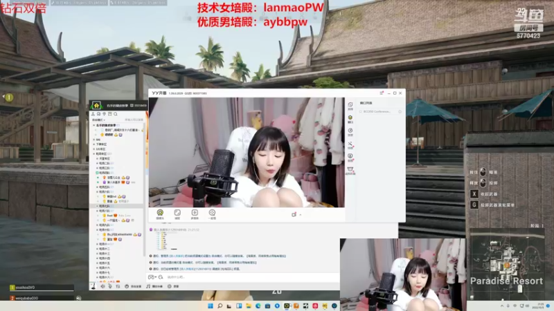Click the weiqubaba030 teammate entry
Viewport: 554px width, 311px height.
coord(42,298)
